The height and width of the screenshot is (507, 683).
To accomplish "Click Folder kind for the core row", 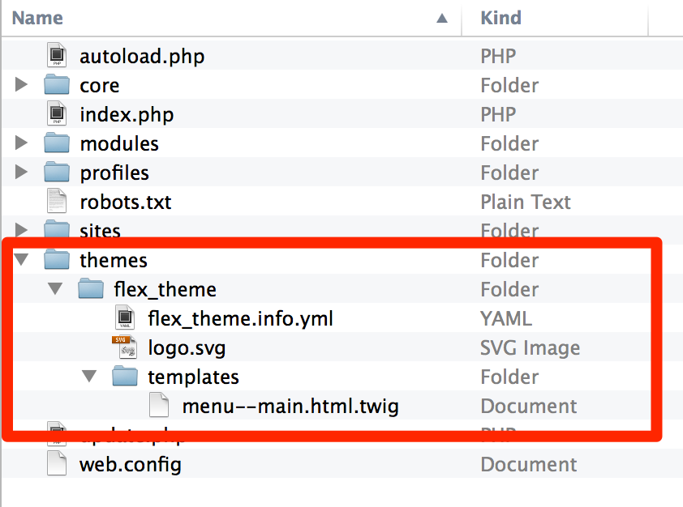I will coord(509,85).
